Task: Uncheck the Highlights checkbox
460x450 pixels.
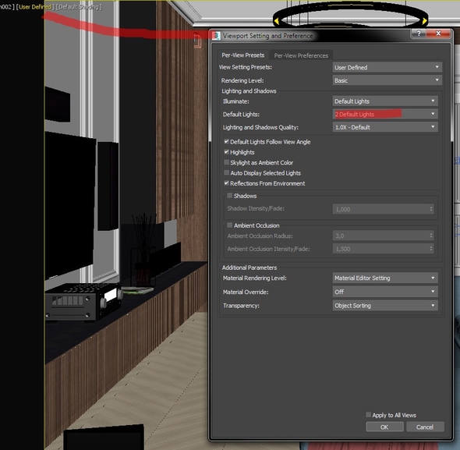Action: click(226, 152)
